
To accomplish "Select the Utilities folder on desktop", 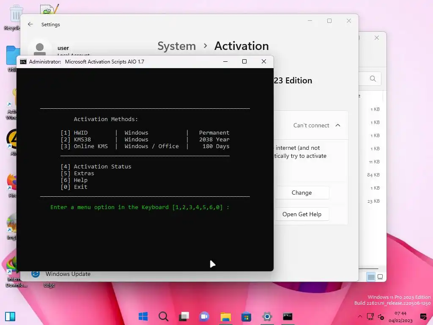I will coord(12,59).
